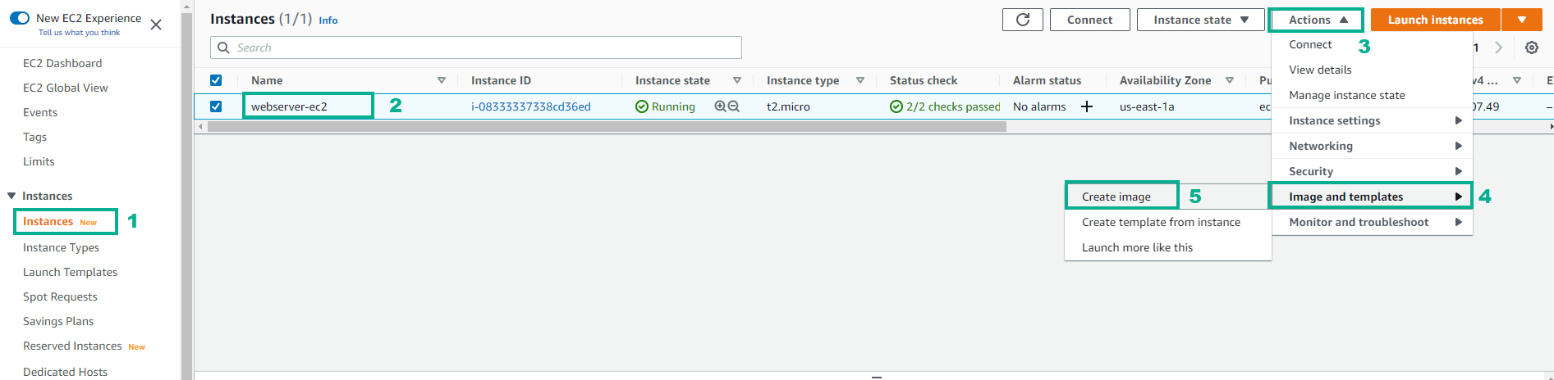The width and height of the screenshot is (1554, 380).
Task: Sort by Instance type column arrow
Action: pyautogui.click(x=860, y=80)
